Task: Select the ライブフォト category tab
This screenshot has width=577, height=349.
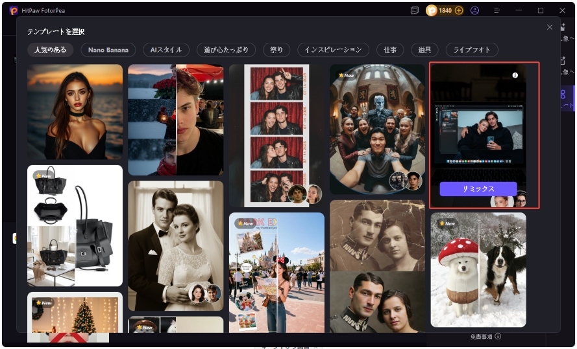Action: (x=472, y=50)
